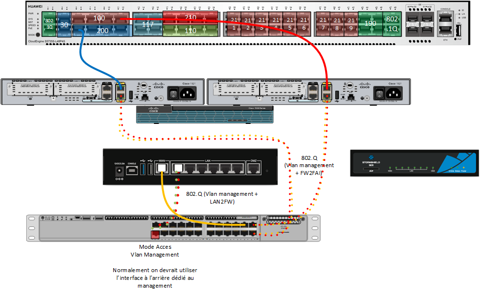Image resolution: width=483 pixels, height=293 pixels.
Task: Click the teal VLAN 117 port block
Action: tap(147, 25)
